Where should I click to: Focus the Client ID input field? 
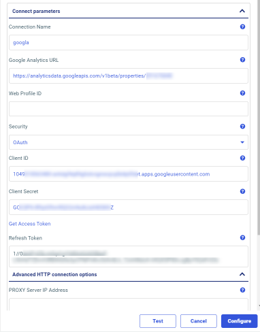(129, 174)
